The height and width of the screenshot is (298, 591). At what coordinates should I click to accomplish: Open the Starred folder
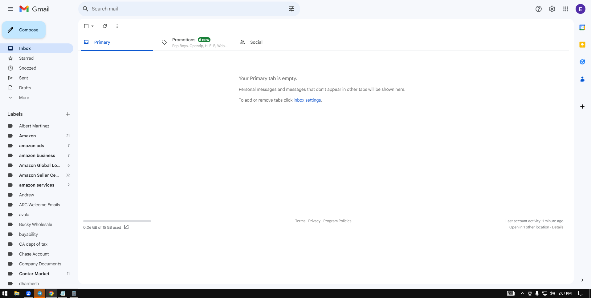click(x=37, y=58)
